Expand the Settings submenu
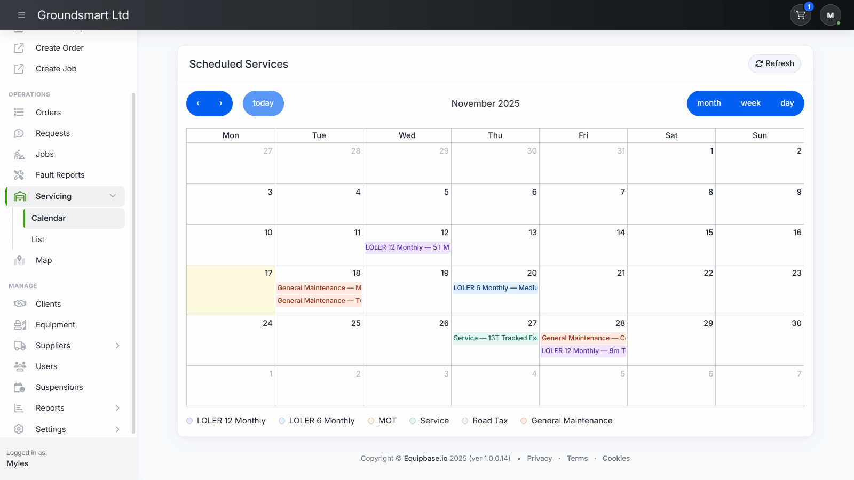This screenshot has width=854, height=480. [x=117, y=429]
